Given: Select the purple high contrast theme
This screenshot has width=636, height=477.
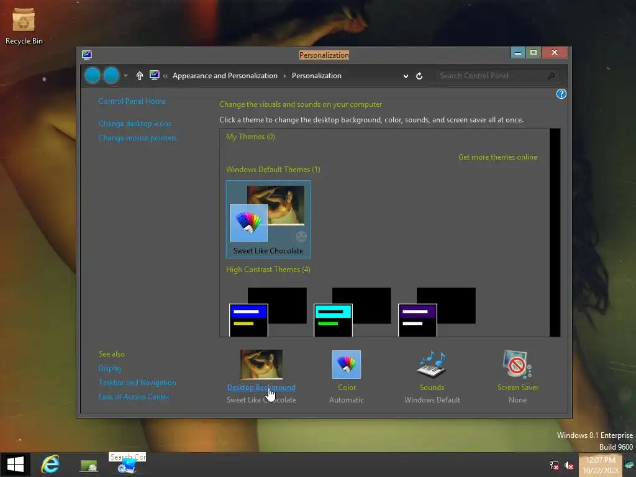Looking at the screenshot, I should click(437, 312).
